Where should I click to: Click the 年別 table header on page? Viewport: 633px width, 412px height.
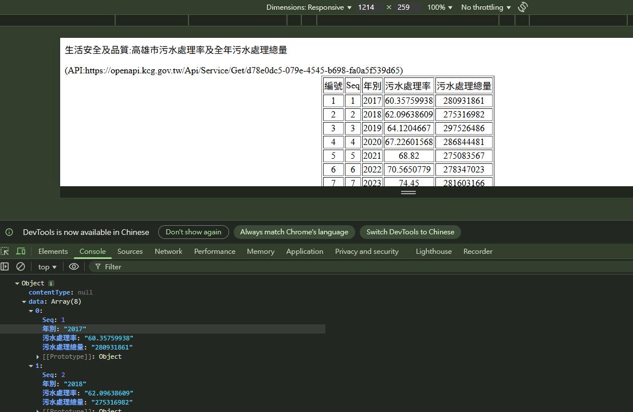coord(372,85)
